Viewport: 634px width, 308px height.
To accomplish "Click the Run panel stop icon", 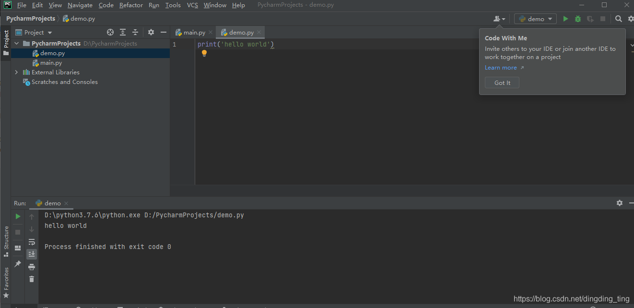I will pyautogui.click(x=18, y=232).
